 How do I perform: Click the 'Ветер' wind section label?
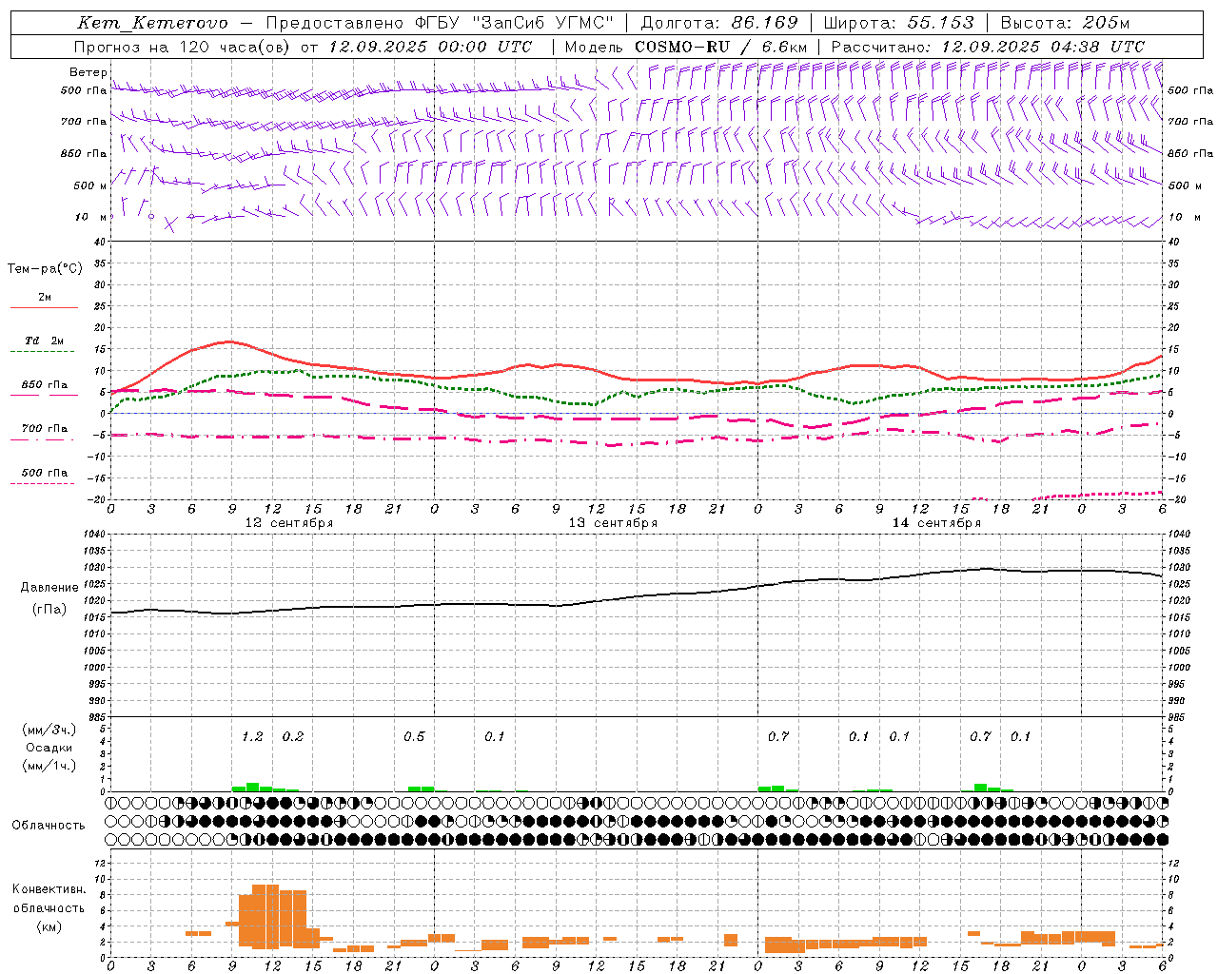[x=88, y=72]
